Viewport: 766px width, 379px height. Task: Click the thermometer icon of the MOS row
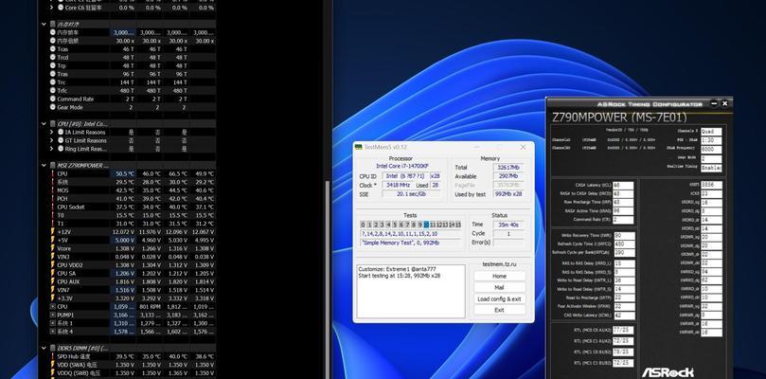53,190
